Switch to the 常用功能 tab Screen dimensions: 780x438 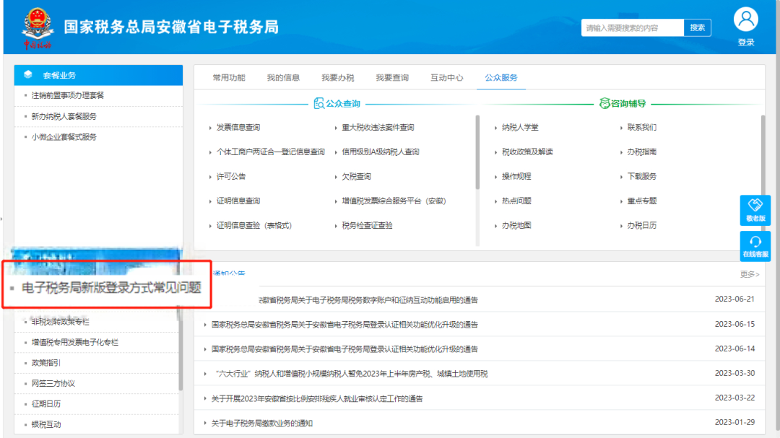pos(229,77)
